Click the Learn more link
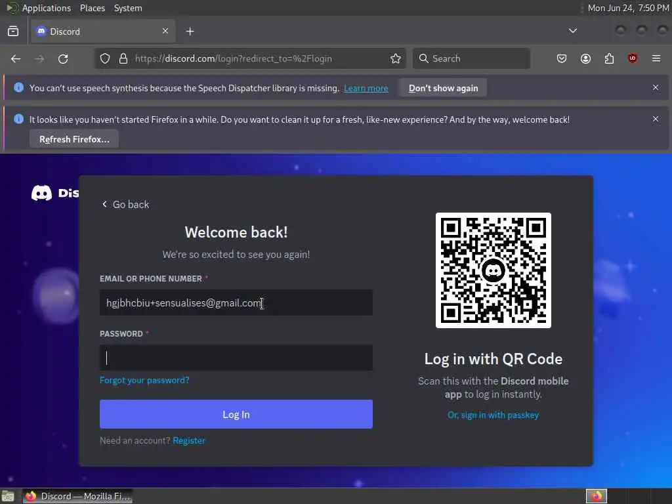672x504 pixels. (366, 89)
